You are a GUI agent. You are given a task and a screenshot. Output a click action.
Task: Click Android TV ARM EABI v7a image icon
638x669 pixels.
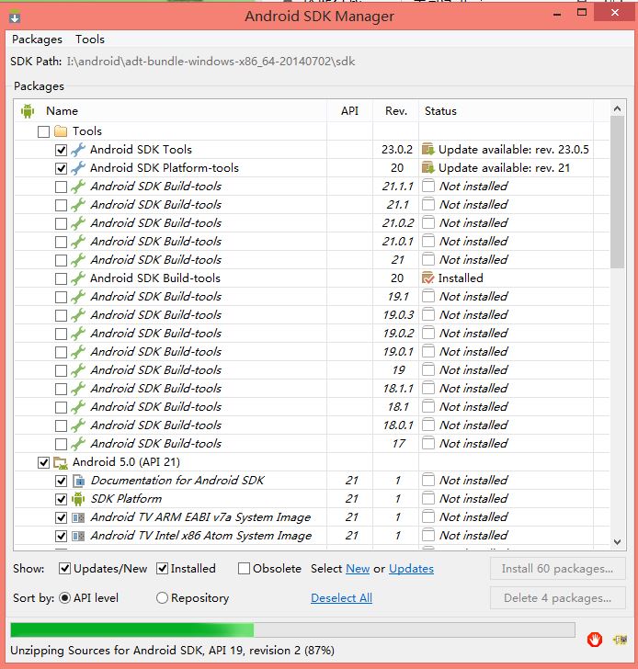click(x=78, y=517)
